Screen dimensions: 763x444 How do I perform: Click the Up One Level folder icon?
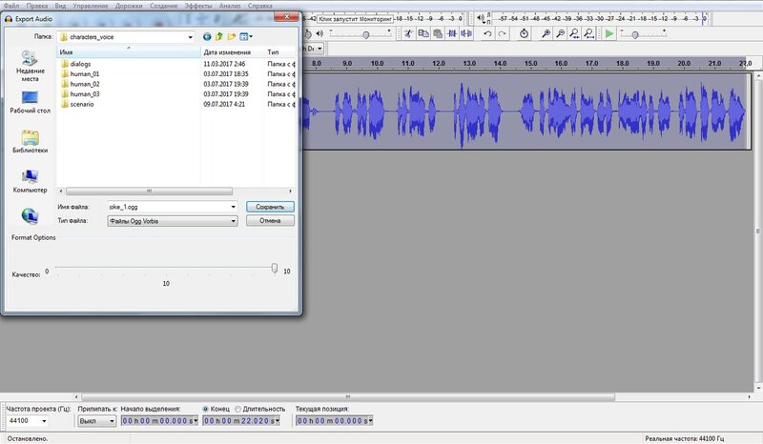pos(219,36)
